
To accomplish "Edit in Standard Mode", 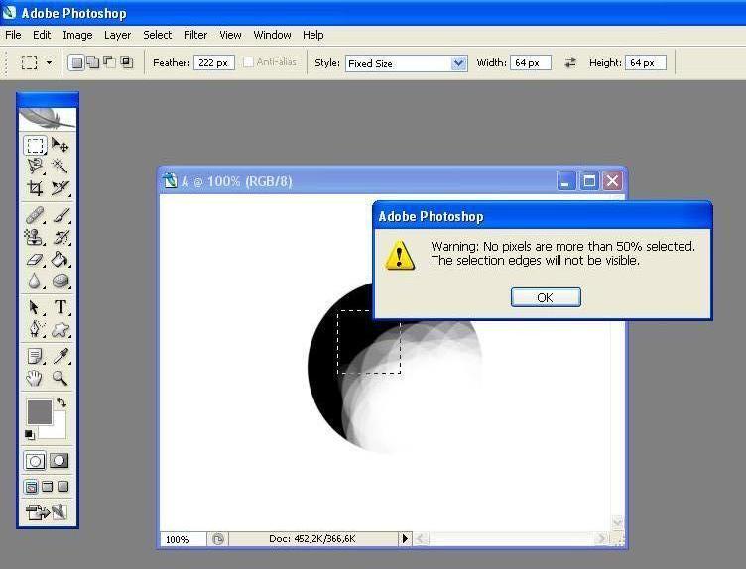I will coord(35,461).
